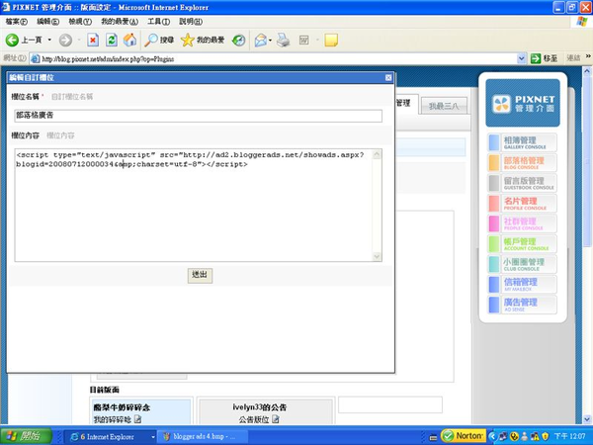Viewport: 593px width, 445px height.
Task: Open the Windows 開始 Start button
Action: pos(26,436)
